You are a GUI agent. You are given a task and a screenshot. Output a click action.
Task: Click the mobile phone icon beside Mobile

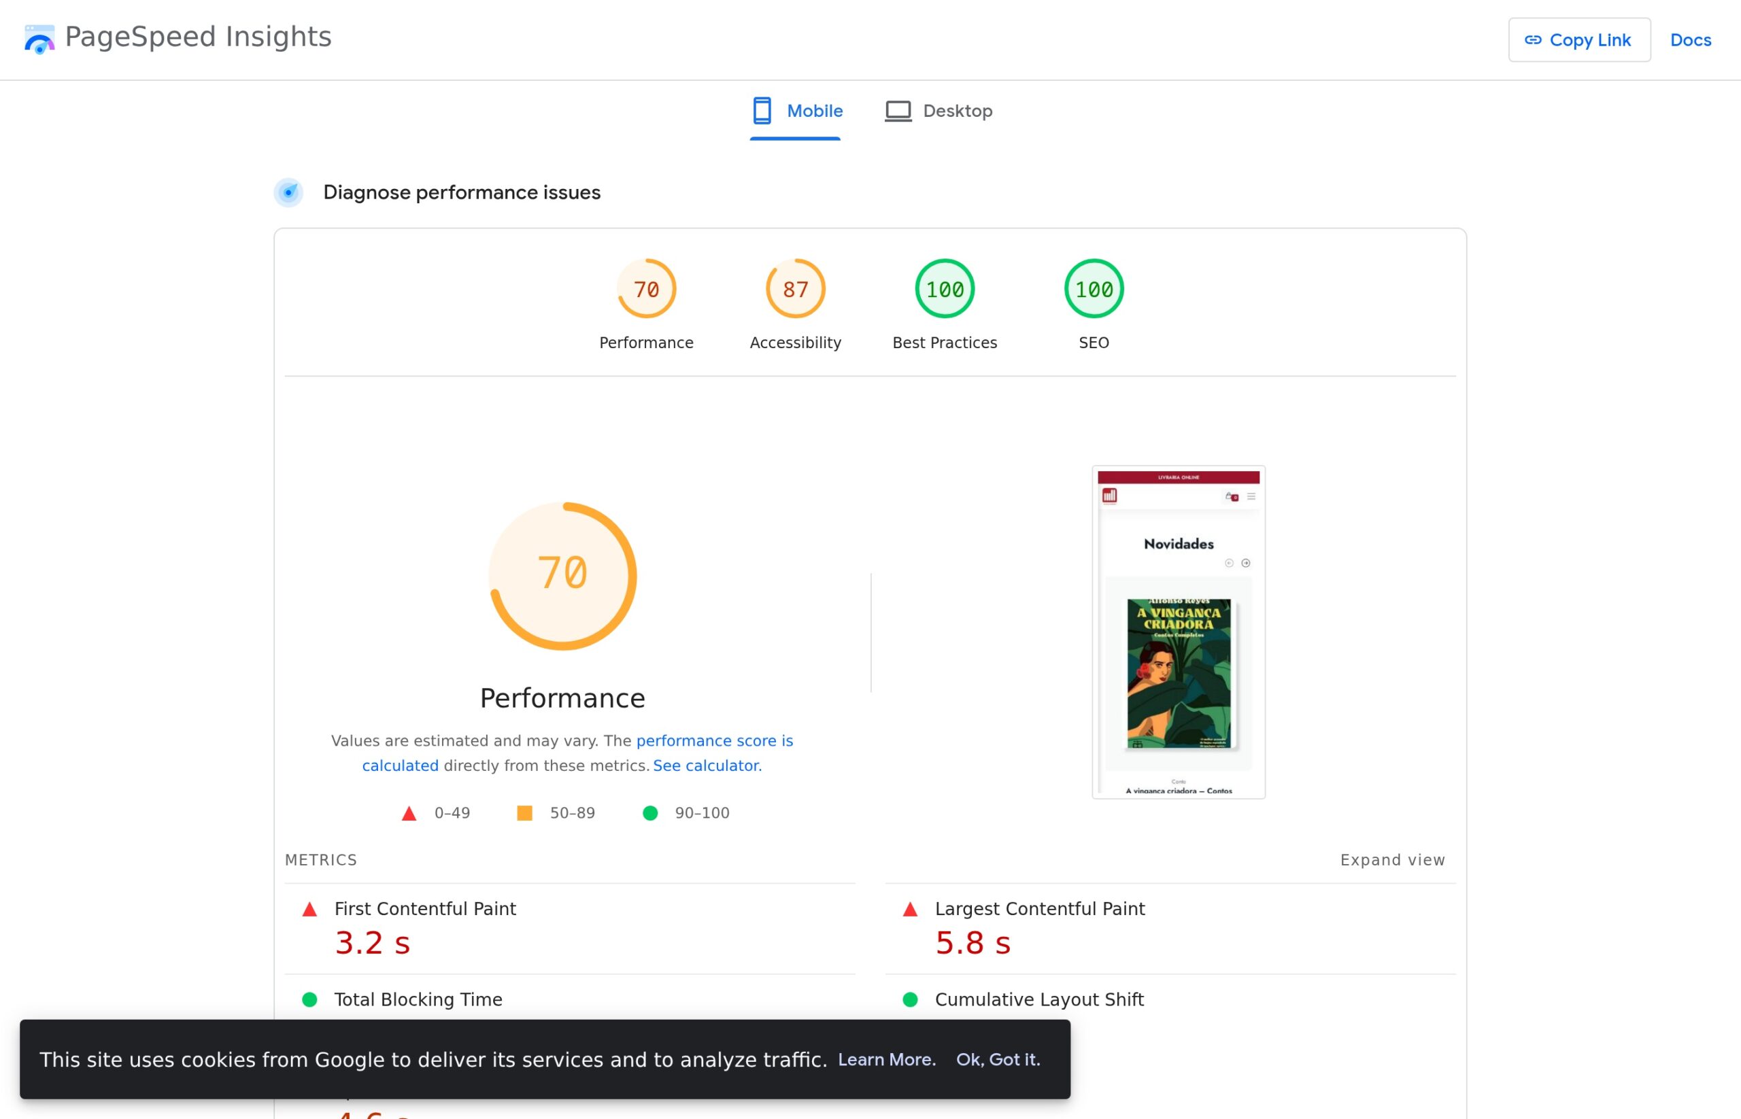760,110
